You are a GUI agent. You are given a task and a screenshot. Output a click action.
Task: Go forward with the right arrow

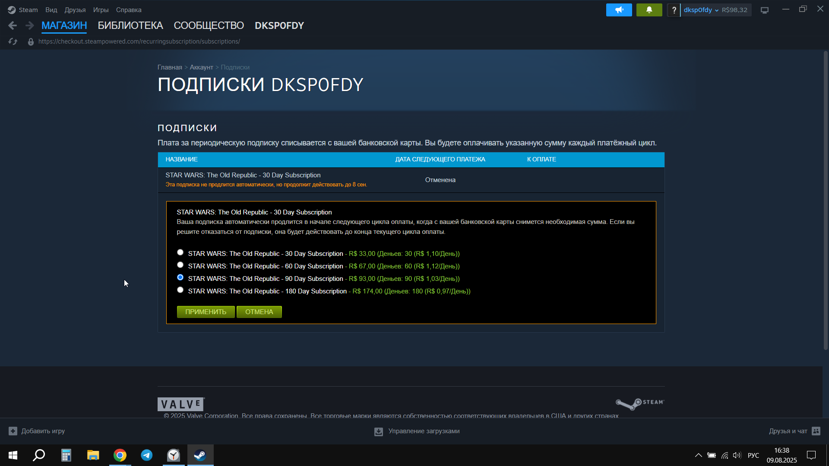29,25
